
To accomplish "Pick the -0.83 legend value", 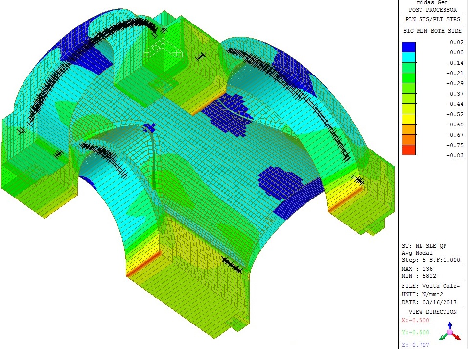I will (455, 155).
